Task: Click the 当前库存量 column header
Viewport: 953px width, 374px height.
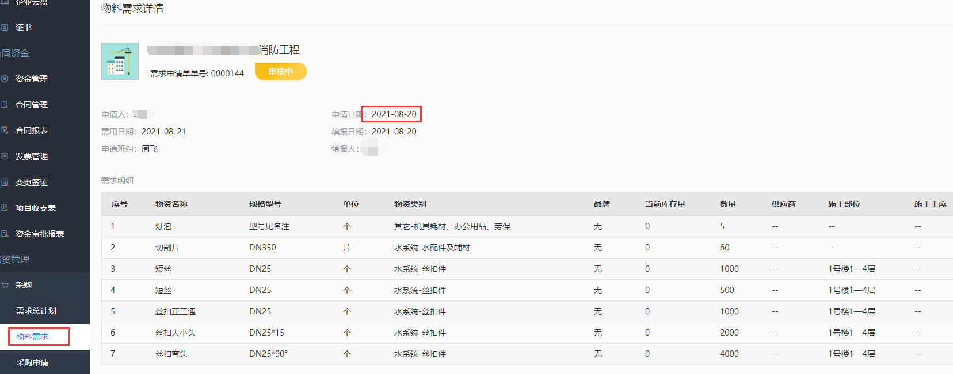Action: (x=665, y=204)
